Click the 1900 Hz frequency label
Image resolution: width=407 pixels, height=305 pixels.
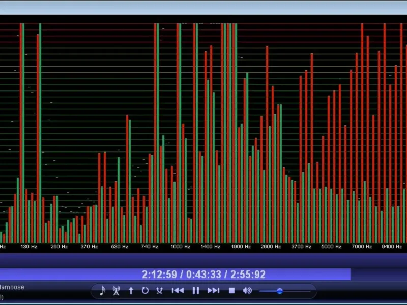tap(241, 247)
